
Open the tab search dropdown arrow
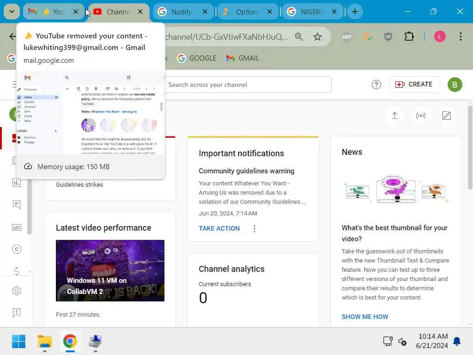12,12
